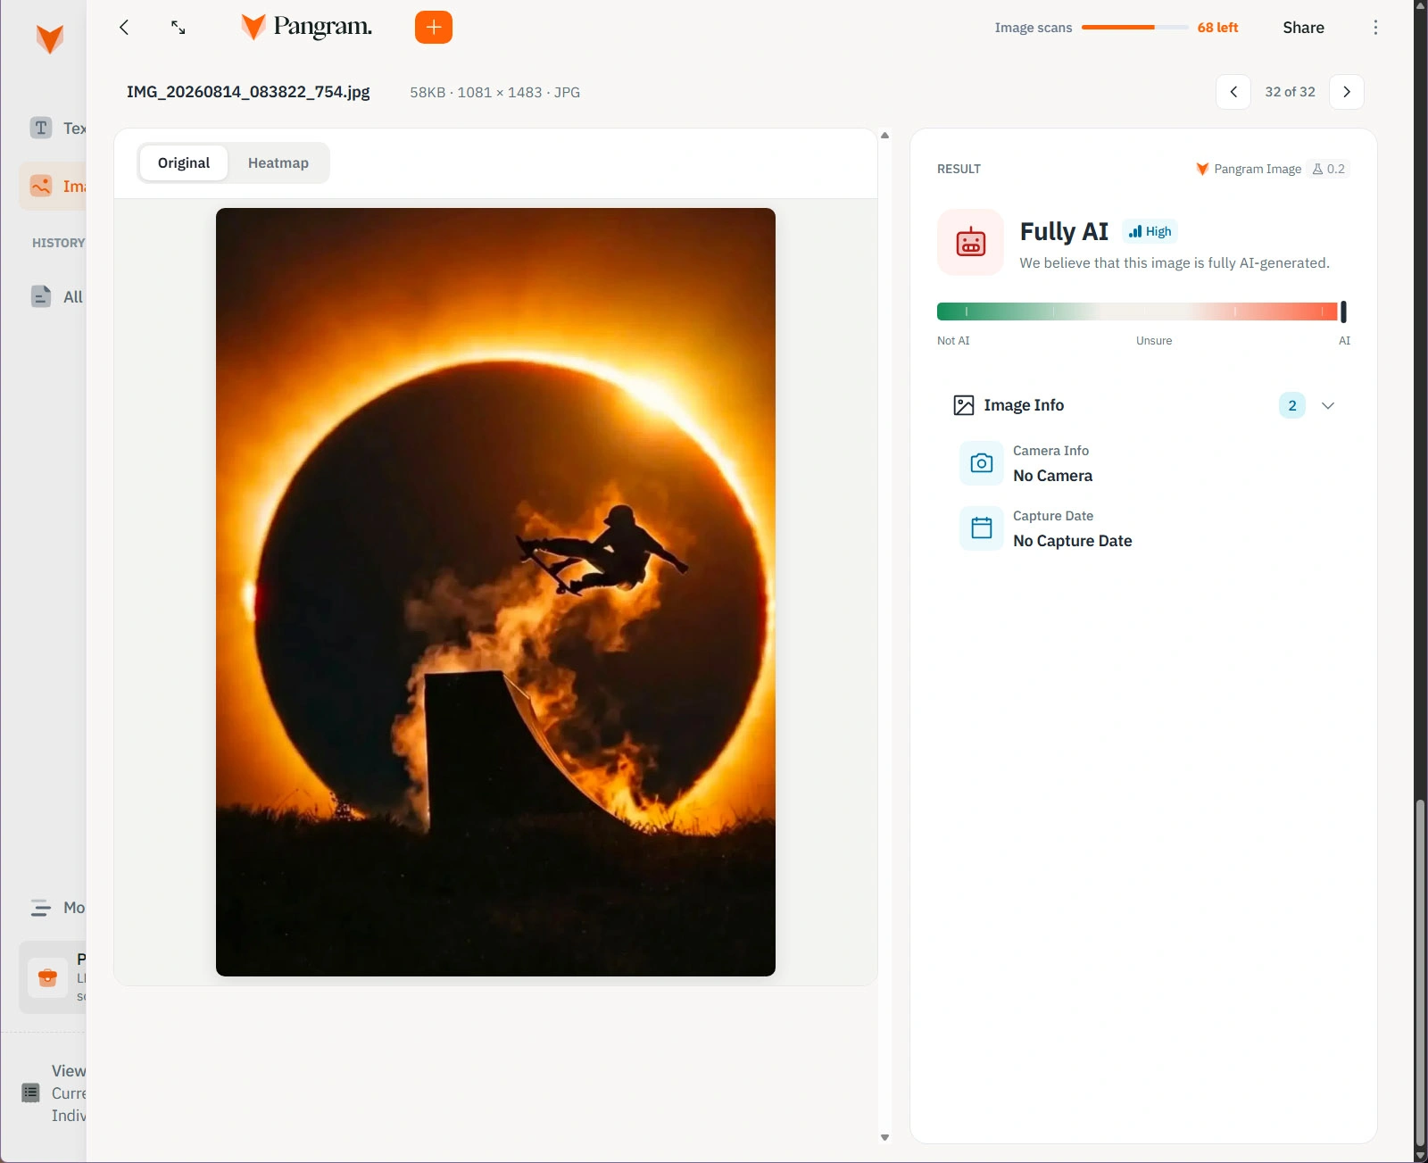Viewport: 1428px width, 1163px height.
Task: Select the Original view tab
Action: point(184,162)
